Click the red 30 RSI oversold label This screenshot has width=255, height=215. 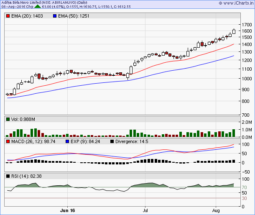(x=244, y=198)
